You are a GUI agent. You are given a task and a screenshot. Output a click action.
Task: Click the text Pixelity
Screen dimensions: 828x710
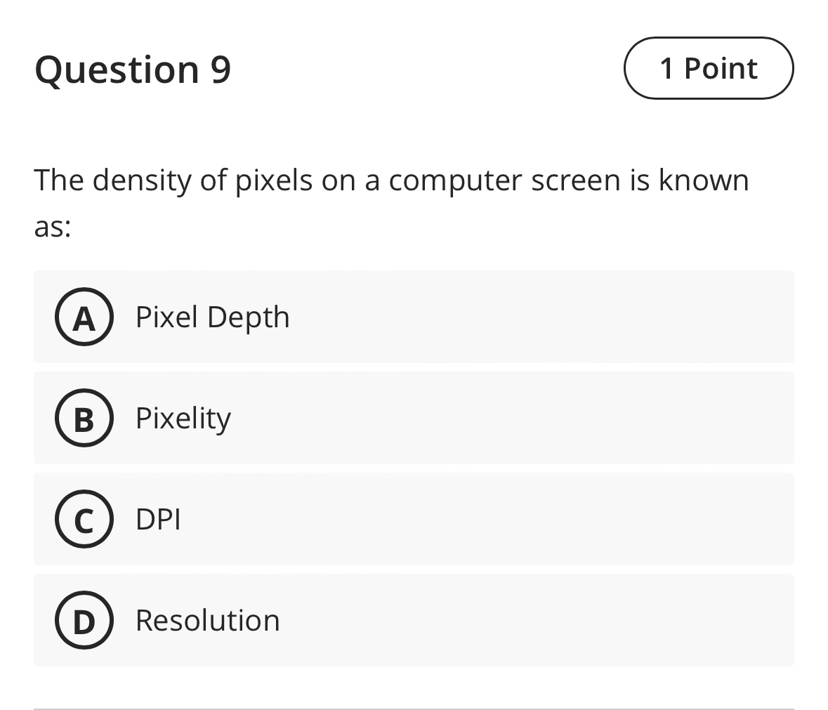point(183,418)
